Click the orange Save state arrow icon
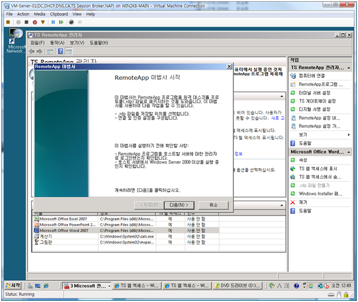The width and height of the screenshot is (358, 302). coord(43,22)
